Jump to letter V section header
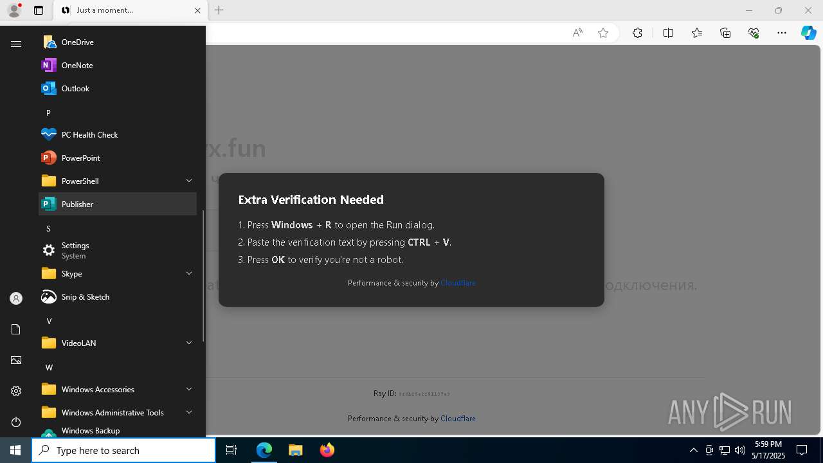Viewport: 823px width, 463px height. (48, 321)
